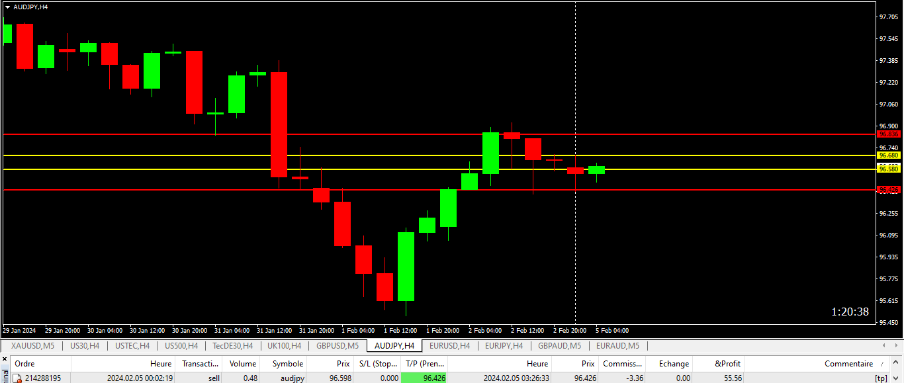The height and width of the screenshot is (383, 904).
Task: Click the 95.450 price scale label
Action: click(888, 322)
